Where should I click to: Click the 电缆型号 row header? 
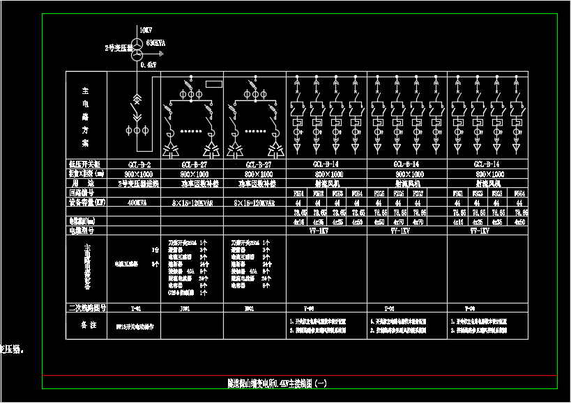point(82,230)
